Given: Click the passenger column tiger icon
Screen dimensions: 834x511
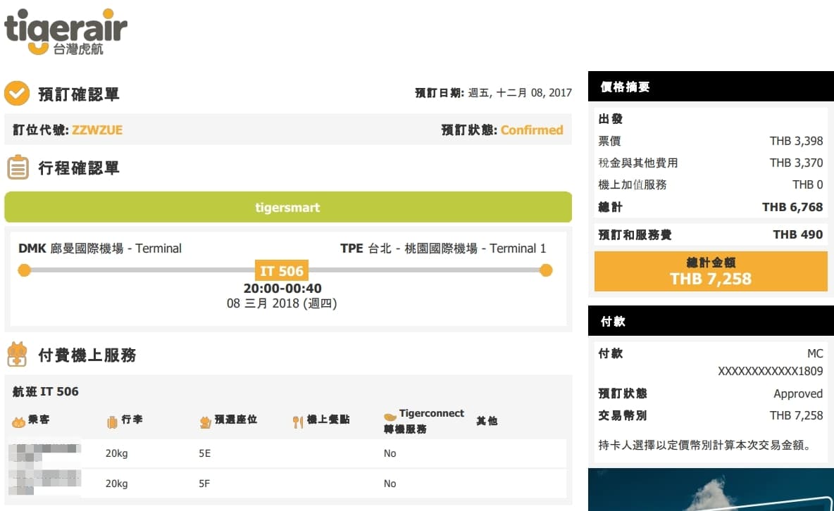Looking at the screenshot, I should (18, 422).
